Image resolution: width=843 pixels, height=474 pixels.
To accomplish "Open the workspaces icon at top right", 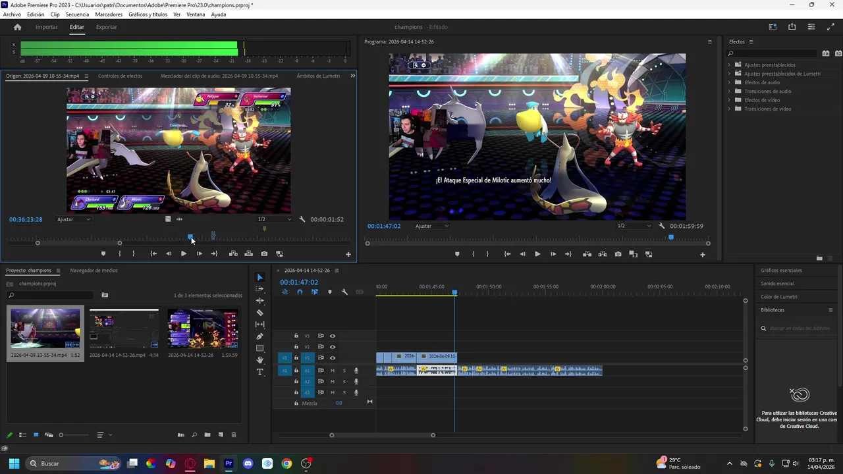I will 773,27.
